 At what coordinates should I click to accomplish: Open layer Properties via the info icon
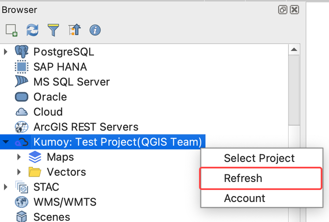95,30
